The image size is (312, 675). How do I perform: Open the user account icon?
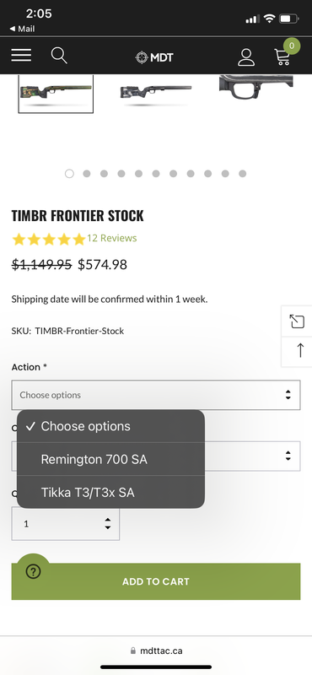[246, 57]
